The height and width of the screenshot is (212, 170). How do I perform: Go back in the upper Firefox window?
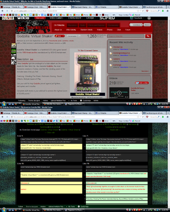[x=2, y=11]
